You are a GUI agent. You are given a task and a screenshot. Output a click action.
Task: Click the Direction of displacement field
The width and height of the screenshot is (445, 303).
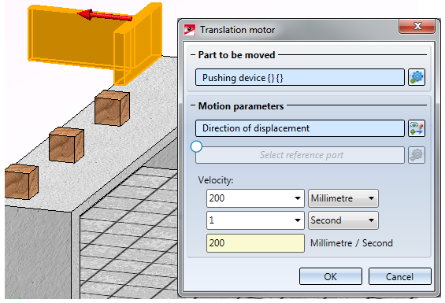[300, 128]
